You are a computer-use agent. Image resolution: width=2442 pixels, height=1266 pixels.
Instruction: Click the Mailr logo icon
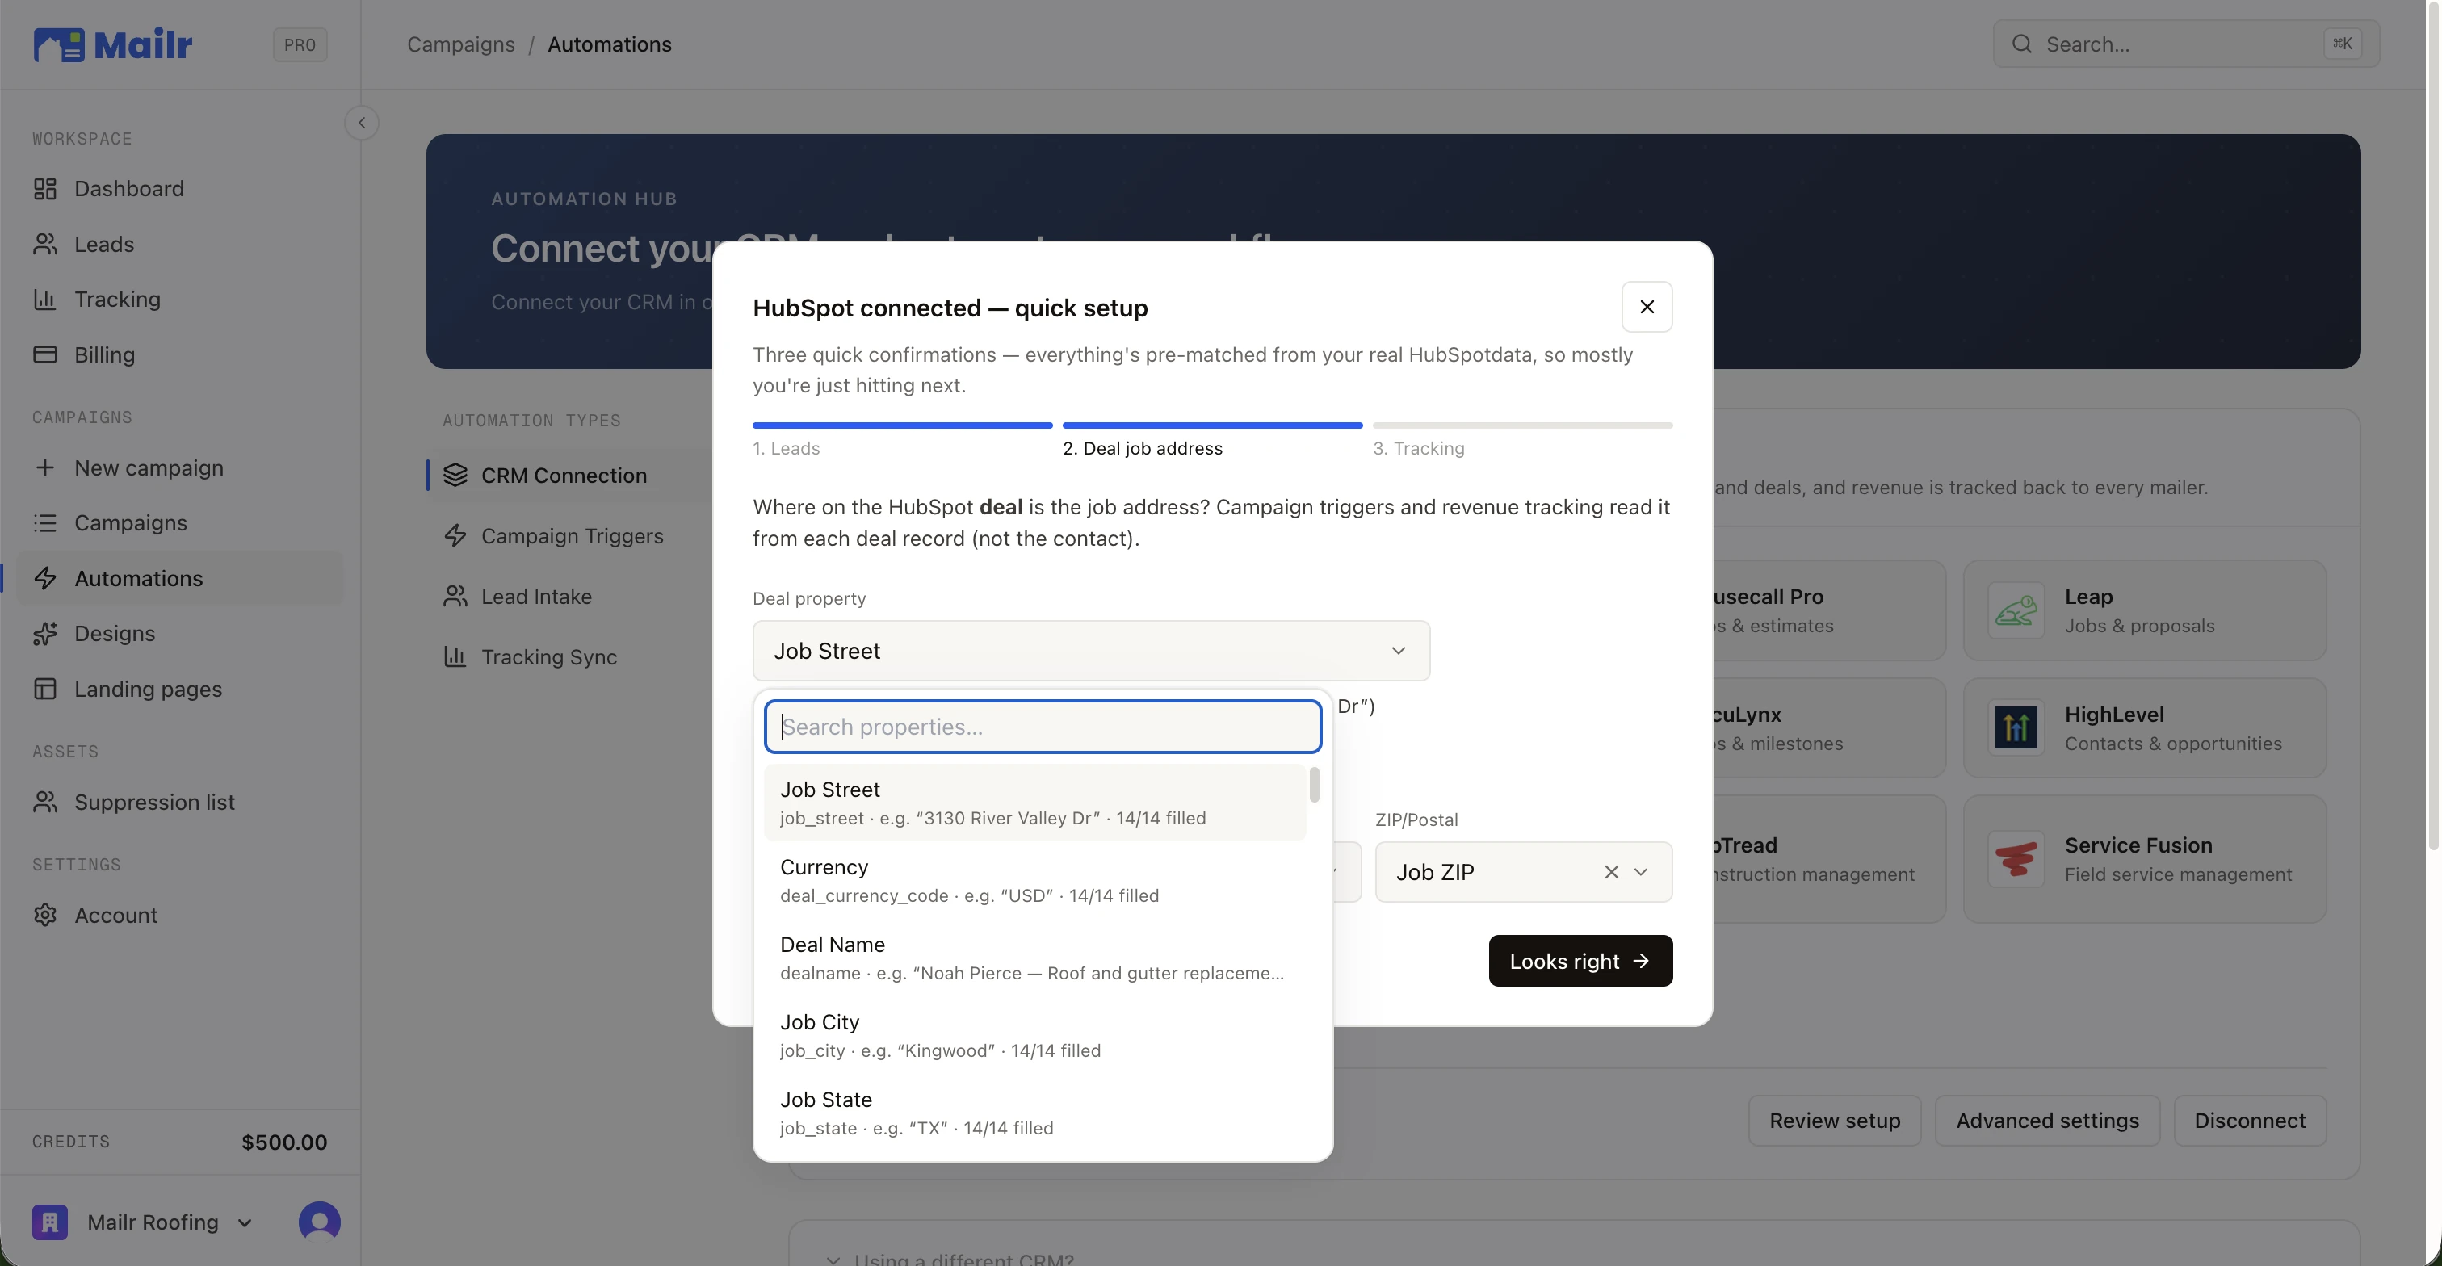(x=59, y=44)
